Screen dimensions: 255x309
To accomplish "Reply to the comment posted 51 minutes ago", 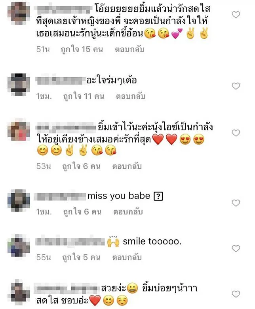I will pos(129,49).
